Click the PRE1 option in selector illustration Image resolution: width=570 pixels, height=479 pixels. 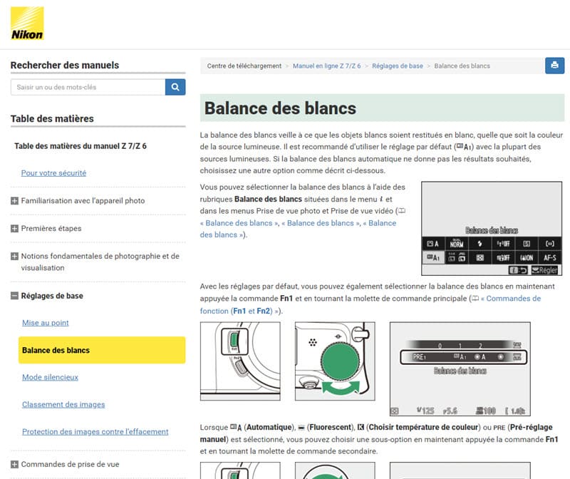click(x=419, y=357)
